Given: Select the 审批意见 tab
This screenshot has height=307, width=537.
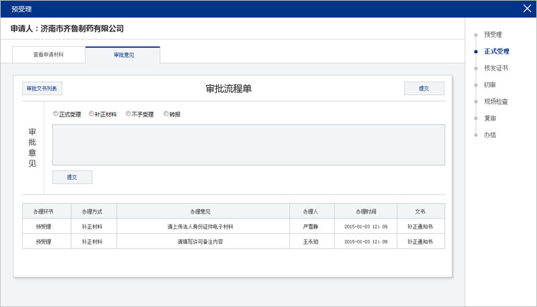Looking at the screenshot, I should [x=124, y=55].
